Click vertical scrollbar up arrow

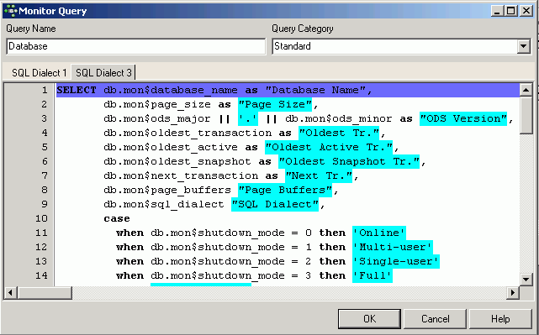pyautogui.click(x=526, y=91)
